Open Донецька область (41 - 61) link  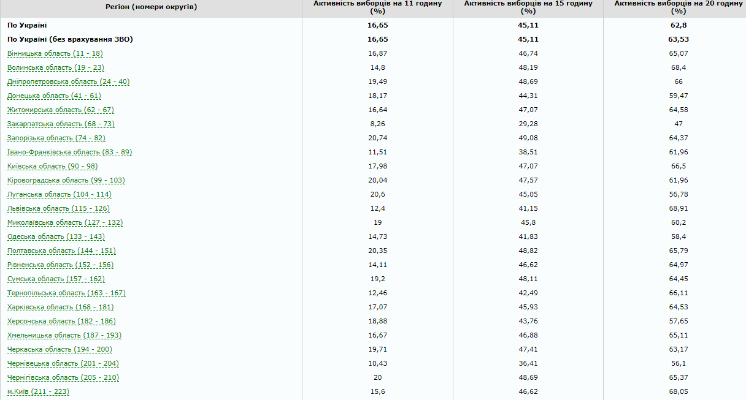tap(54, 96)
